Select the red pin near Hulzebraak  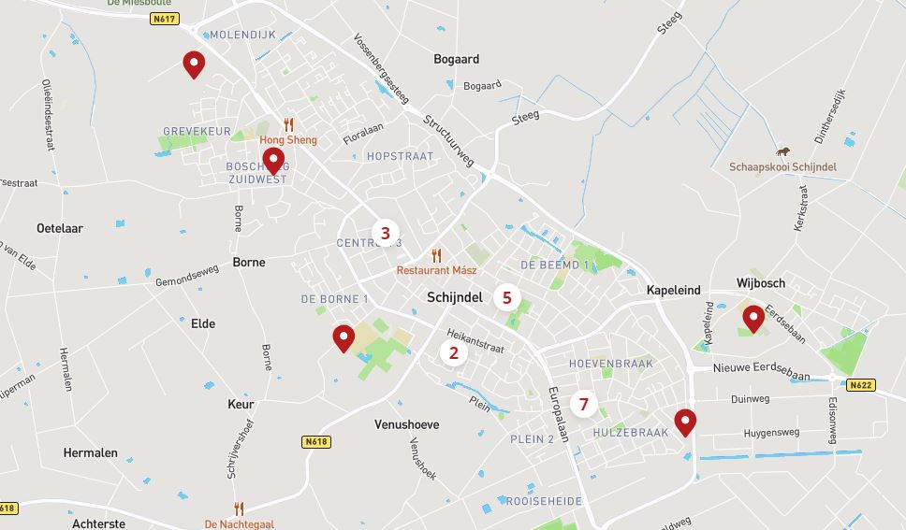coord(685,423)
